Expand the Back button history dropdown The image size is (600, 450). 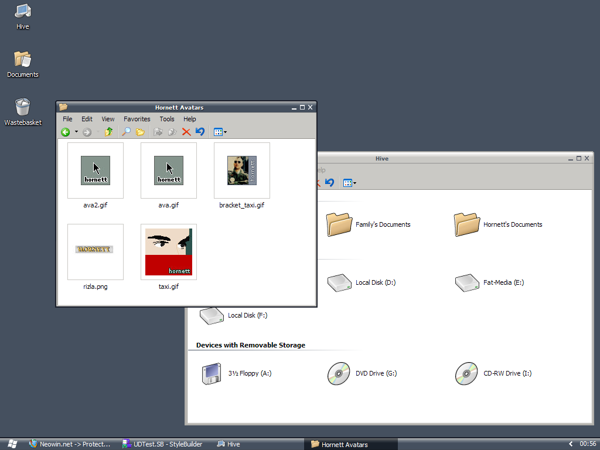click(x=76, y=132)
